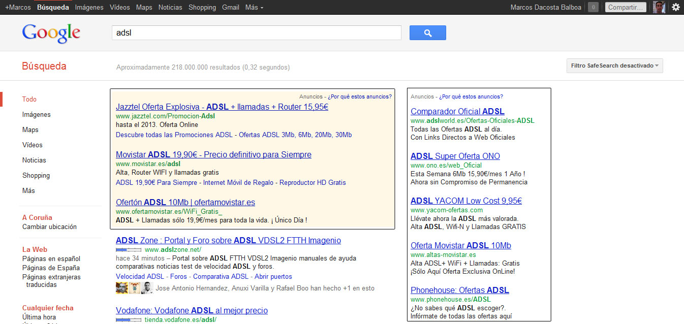Select Imágenes in the top black bar

point(89,7)
